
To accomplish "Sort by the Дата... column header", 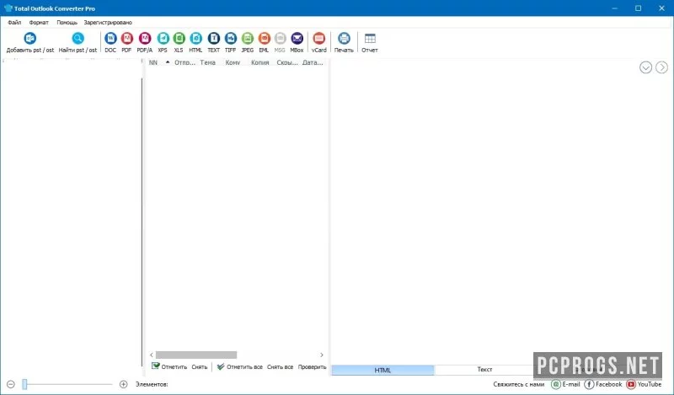I will pyautogui.click(x=313, y=63).
